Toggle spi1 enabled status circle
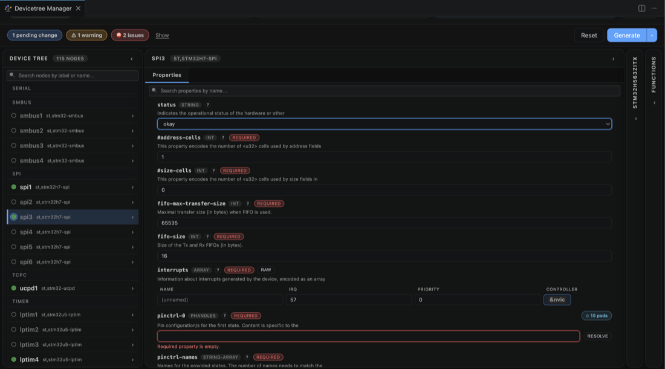 13,187
